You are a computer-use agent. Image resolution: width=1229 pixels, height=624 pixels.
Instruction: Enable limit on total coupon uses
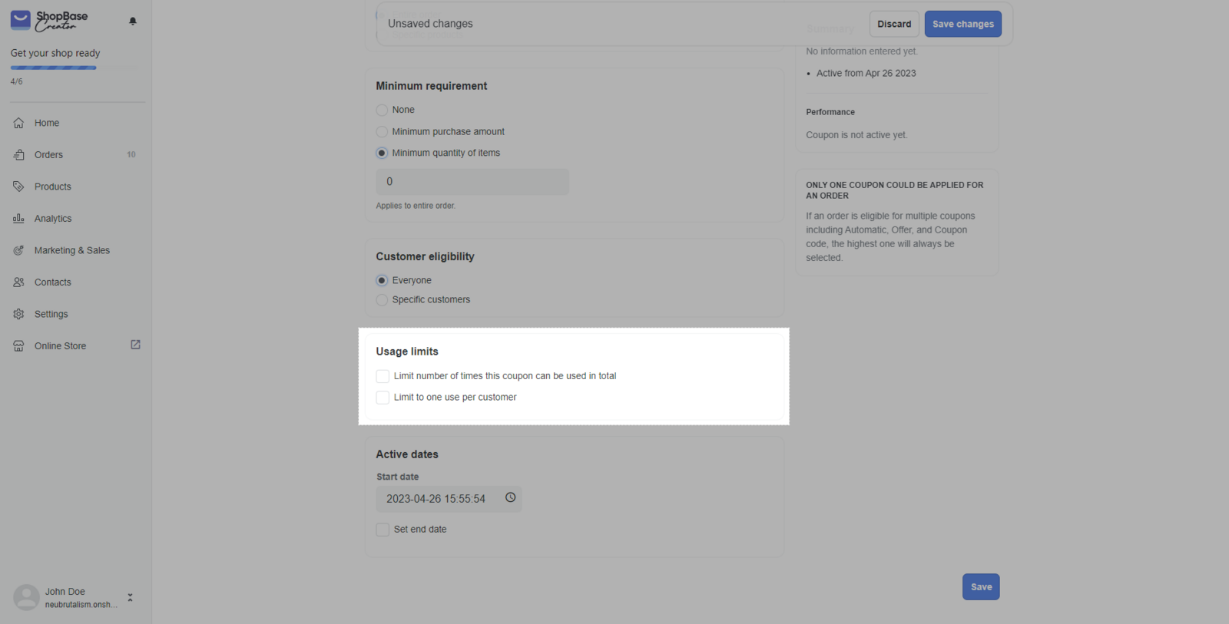coord(383,376)
